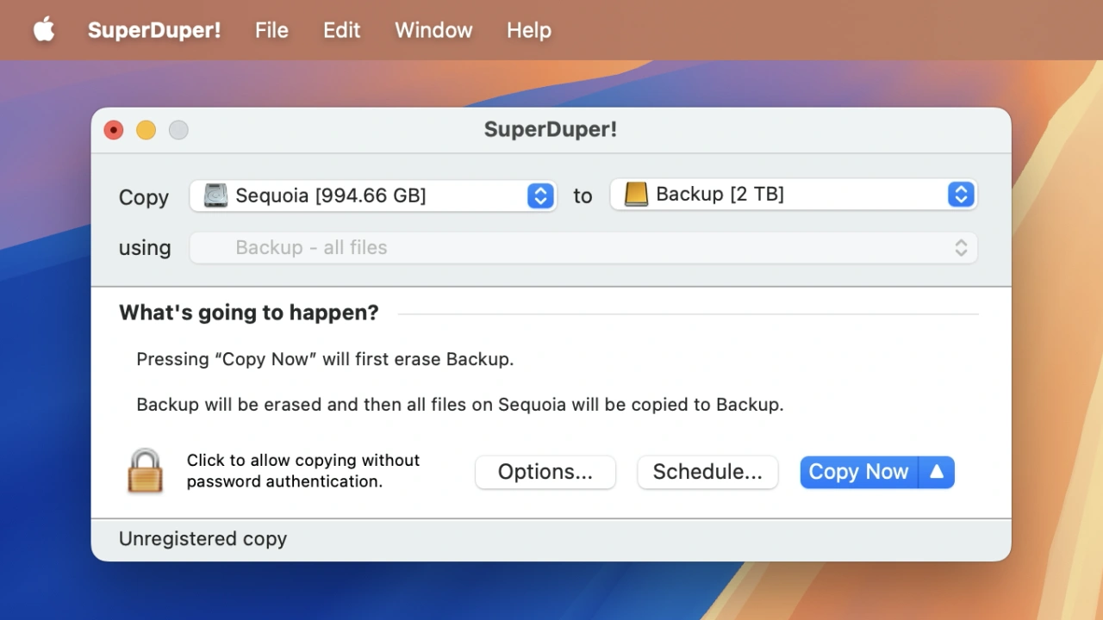
Task: Open the source drive dropdown showing Sequoia
Action: 373,195
